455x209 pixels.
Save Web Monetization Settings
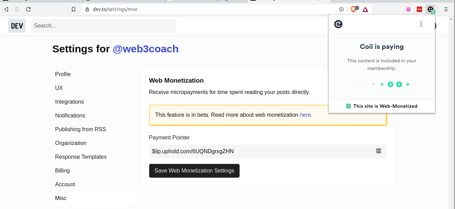click(x=194, y=170)
